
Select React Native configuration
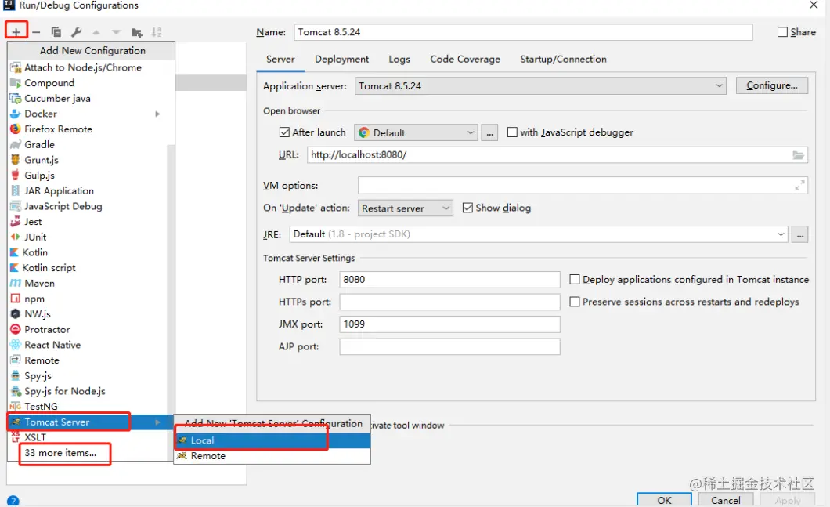coord(88,344)
